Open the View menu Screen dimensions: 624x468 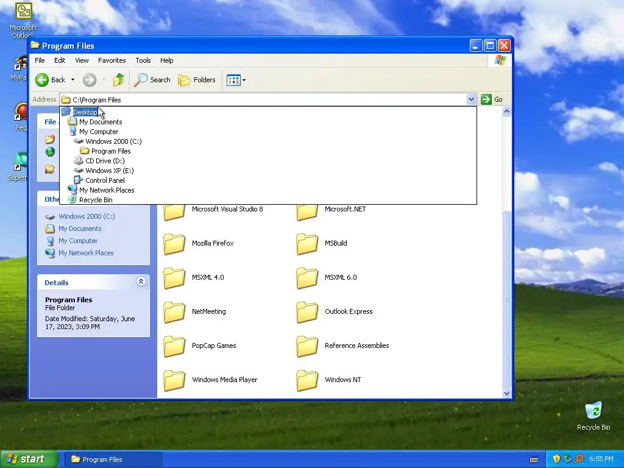pos(82,60)
